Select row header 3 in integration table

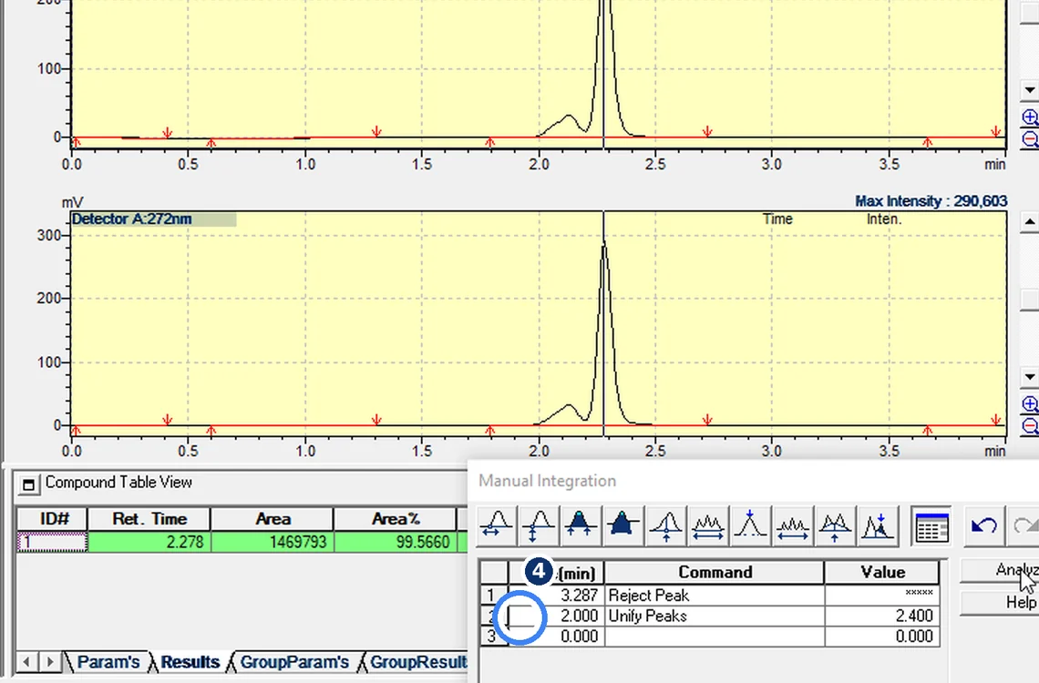point(494,636)
